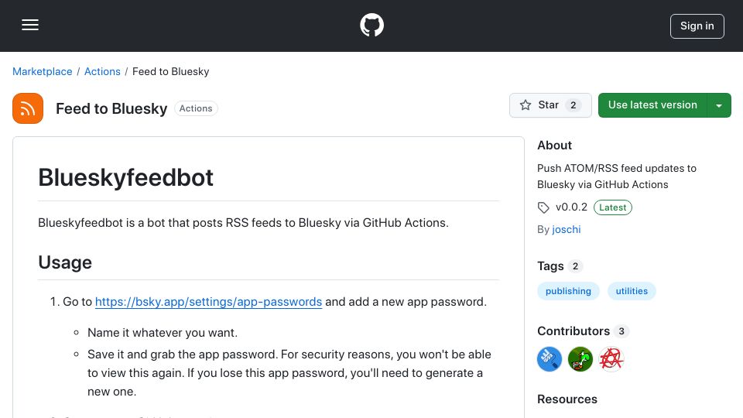Open the Actions breadcrumb link
Viewport: 743px width, 418px height.
pos(102,71)
